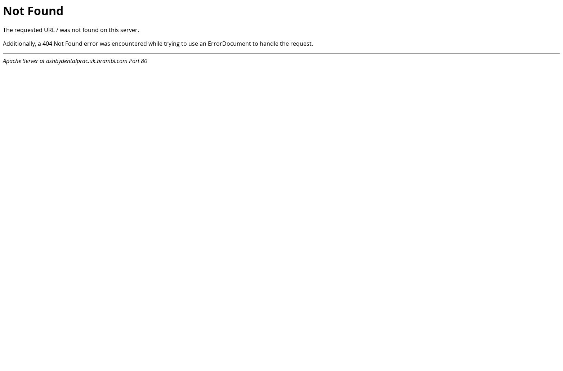Click 'was not found' in the first sentence

coord(79,30)
